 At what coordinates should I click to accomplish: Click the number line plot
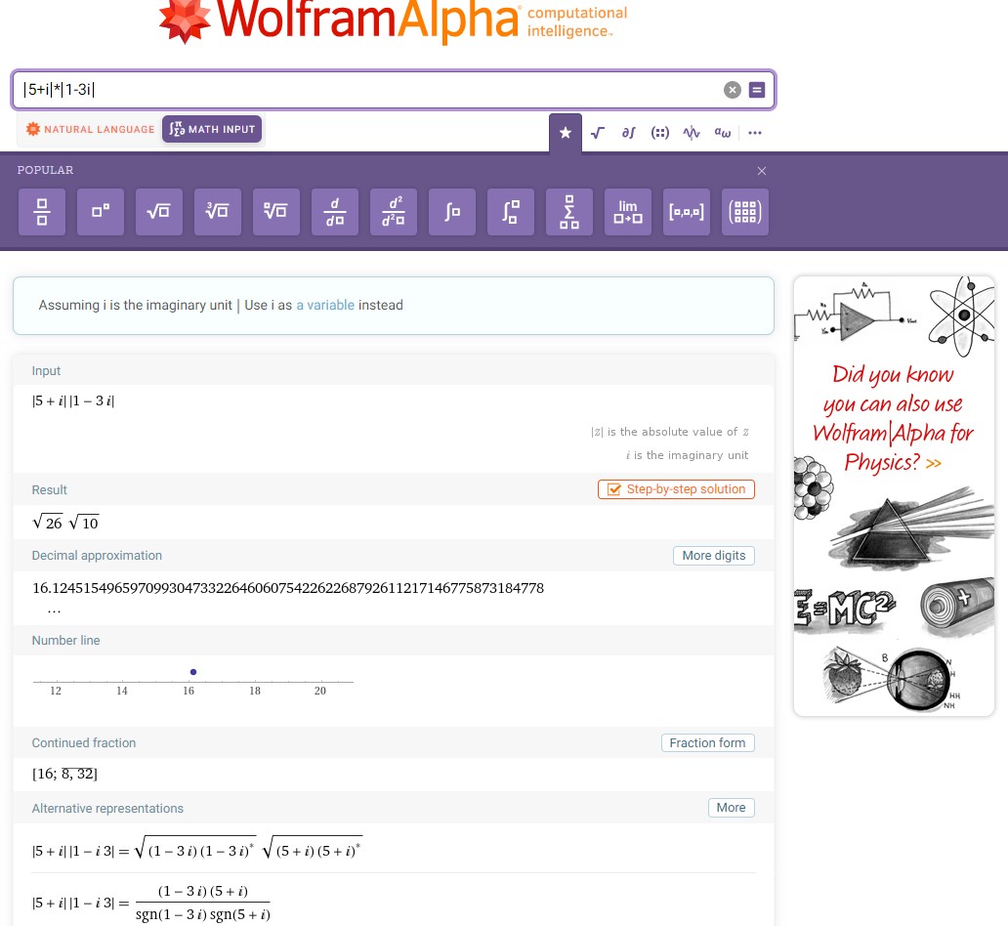click(192, 682)
